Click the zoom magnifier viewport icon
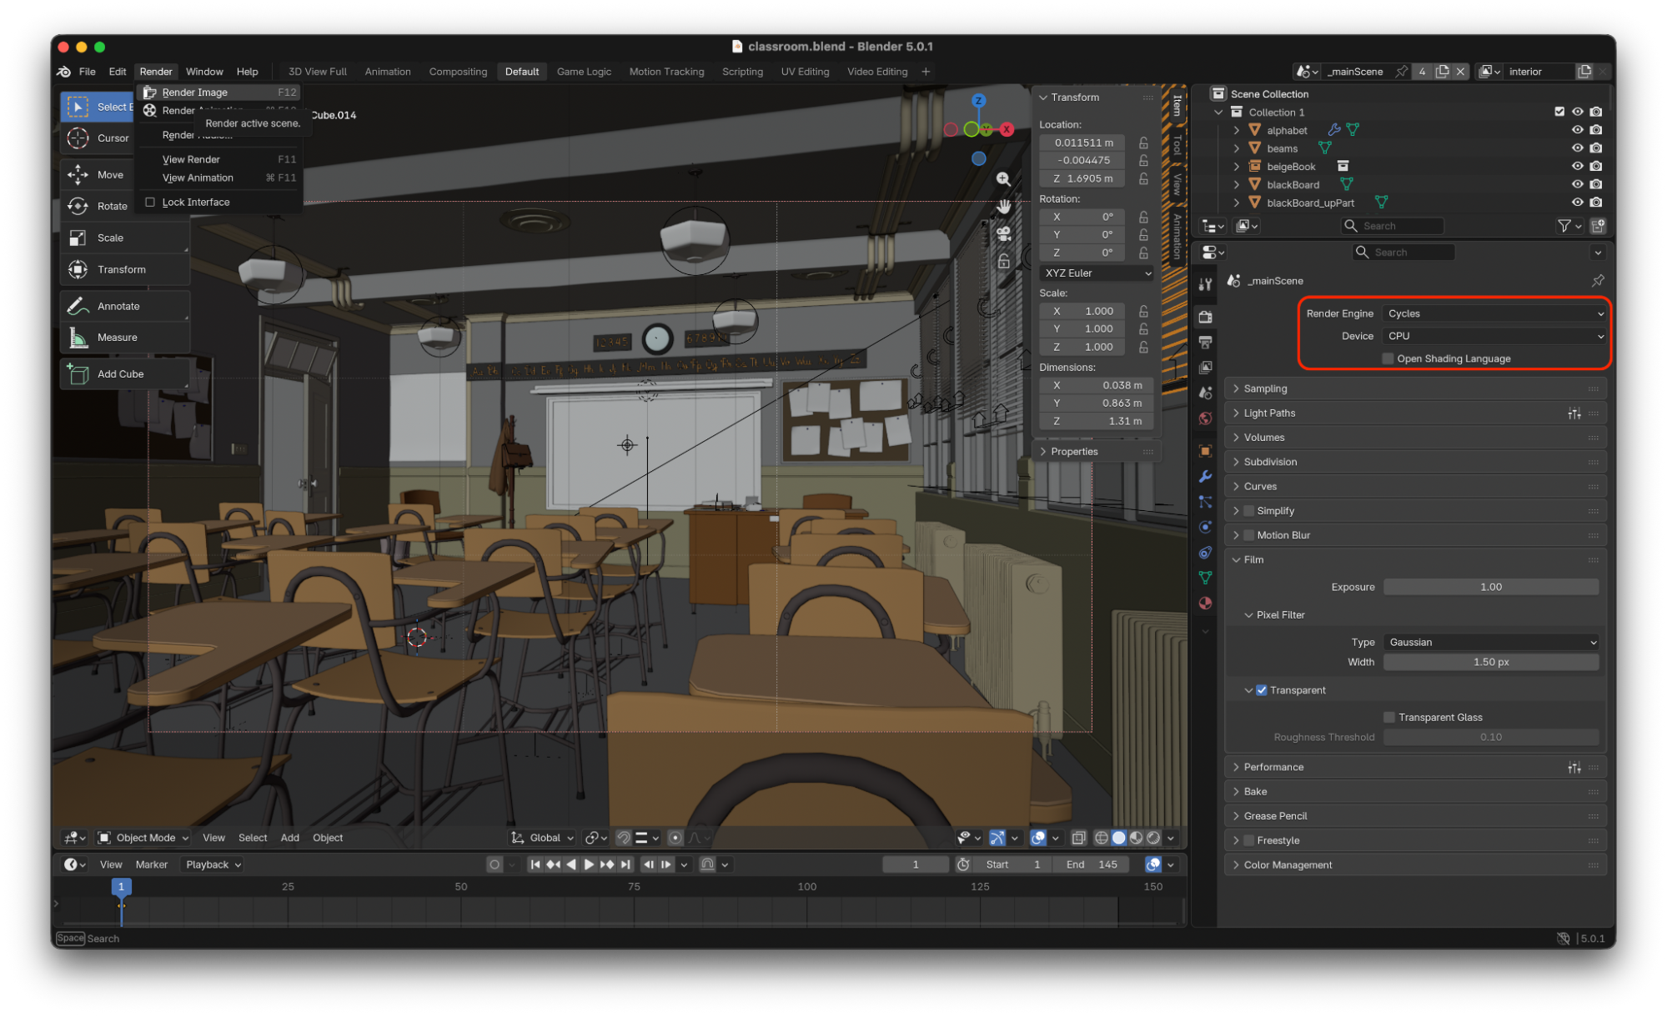 (1003, 179)
